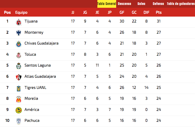The image size is (195, 127).
Task: Select the Pachuca team badge
Action: pyautogui.click(x=19, y=121)
